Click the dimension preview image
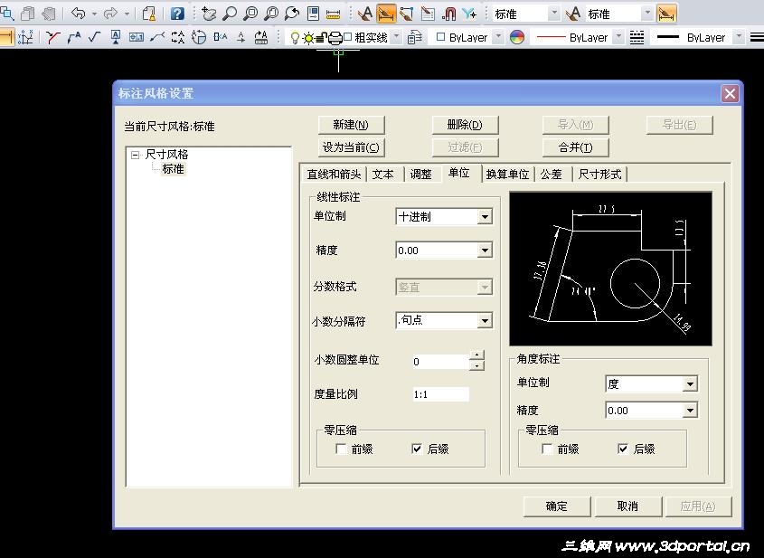This screenshot has height=558, width=764. [x=610, y=269]
